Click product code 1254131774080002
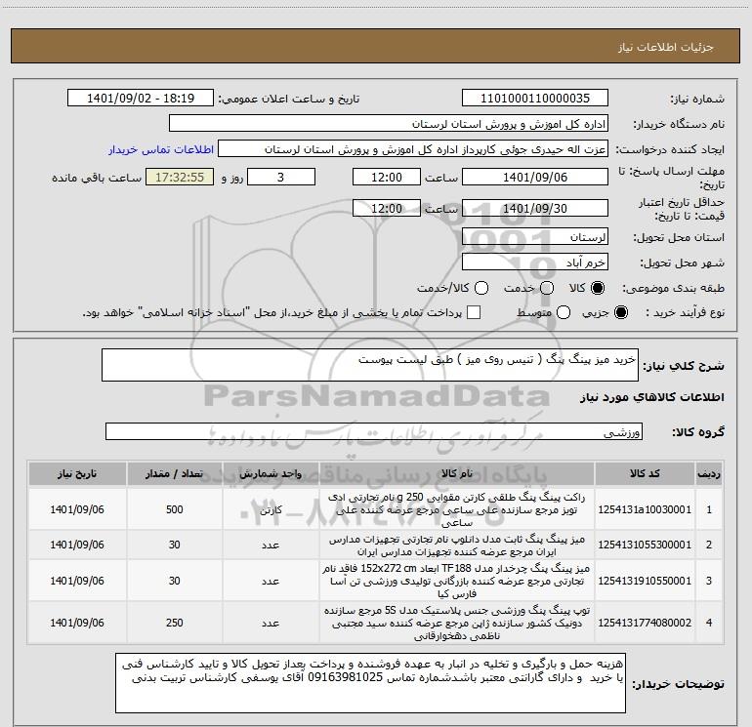Viewport: 752px width, 727px height. pyautogui.click(x=645, y=623)
